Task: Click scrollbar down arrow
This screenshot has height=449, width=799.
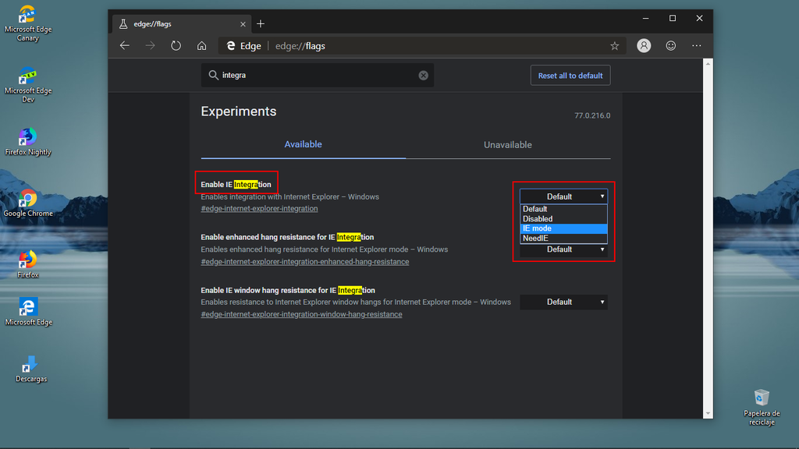Action: [x=708, y=413]
